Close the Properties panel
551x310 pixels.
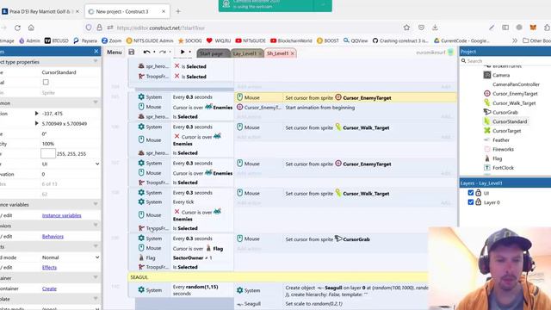click(x=96, y=52)
